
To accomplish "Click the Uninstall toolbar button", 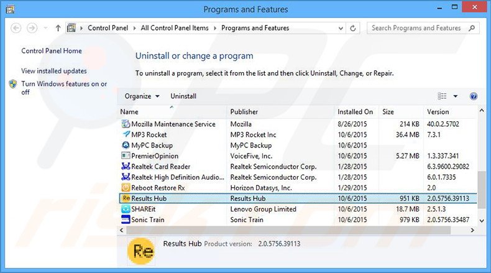I will click(x=183, y=96).
